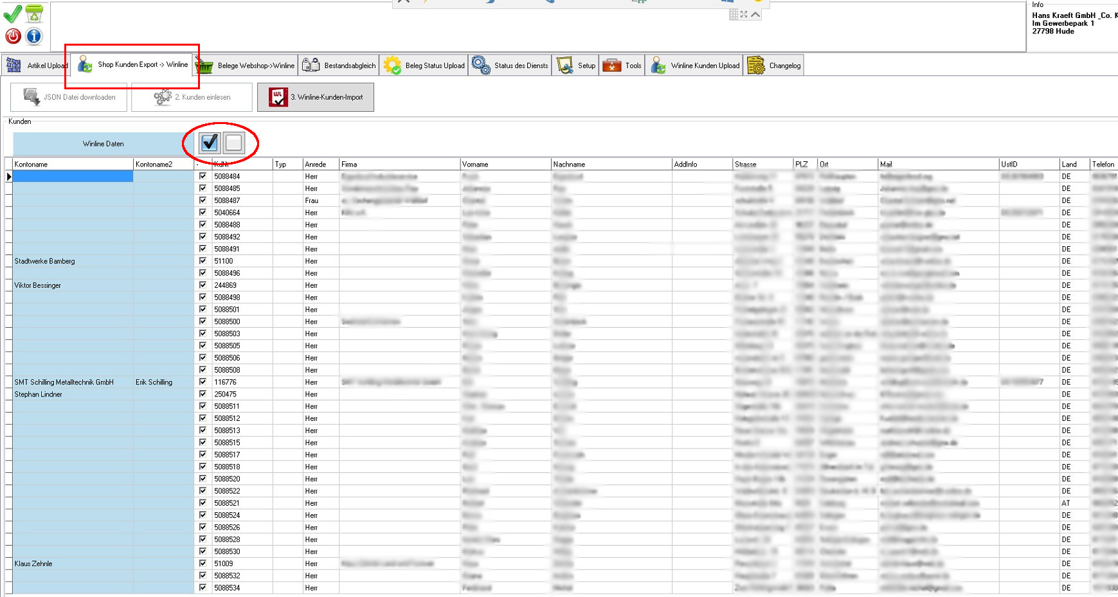1118x597 pixels.
Task: Uncheck the checkbox for customer 5088484
Action: coord(203,176)
